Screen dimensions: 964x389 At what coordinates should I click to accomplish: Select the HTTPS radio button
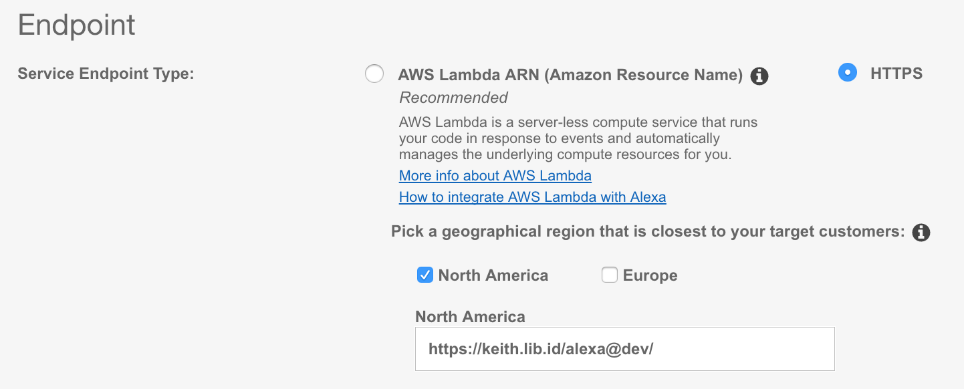point(847,73)
